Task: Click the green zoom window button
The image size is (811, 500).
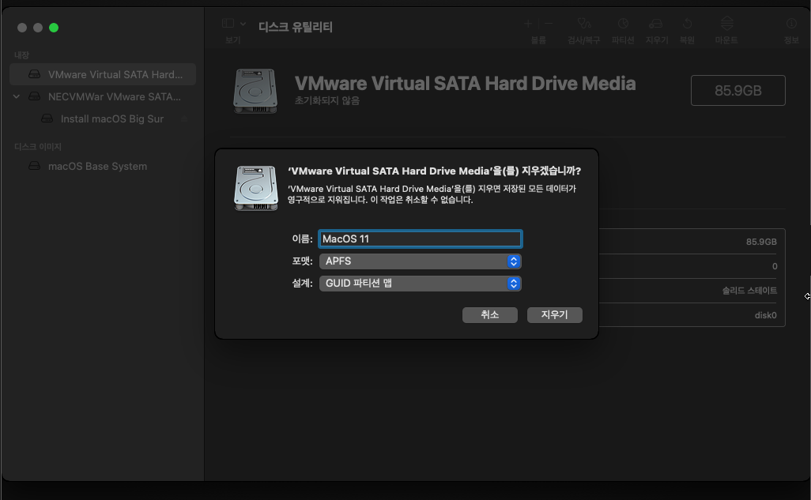Action: tap(54, 28)
